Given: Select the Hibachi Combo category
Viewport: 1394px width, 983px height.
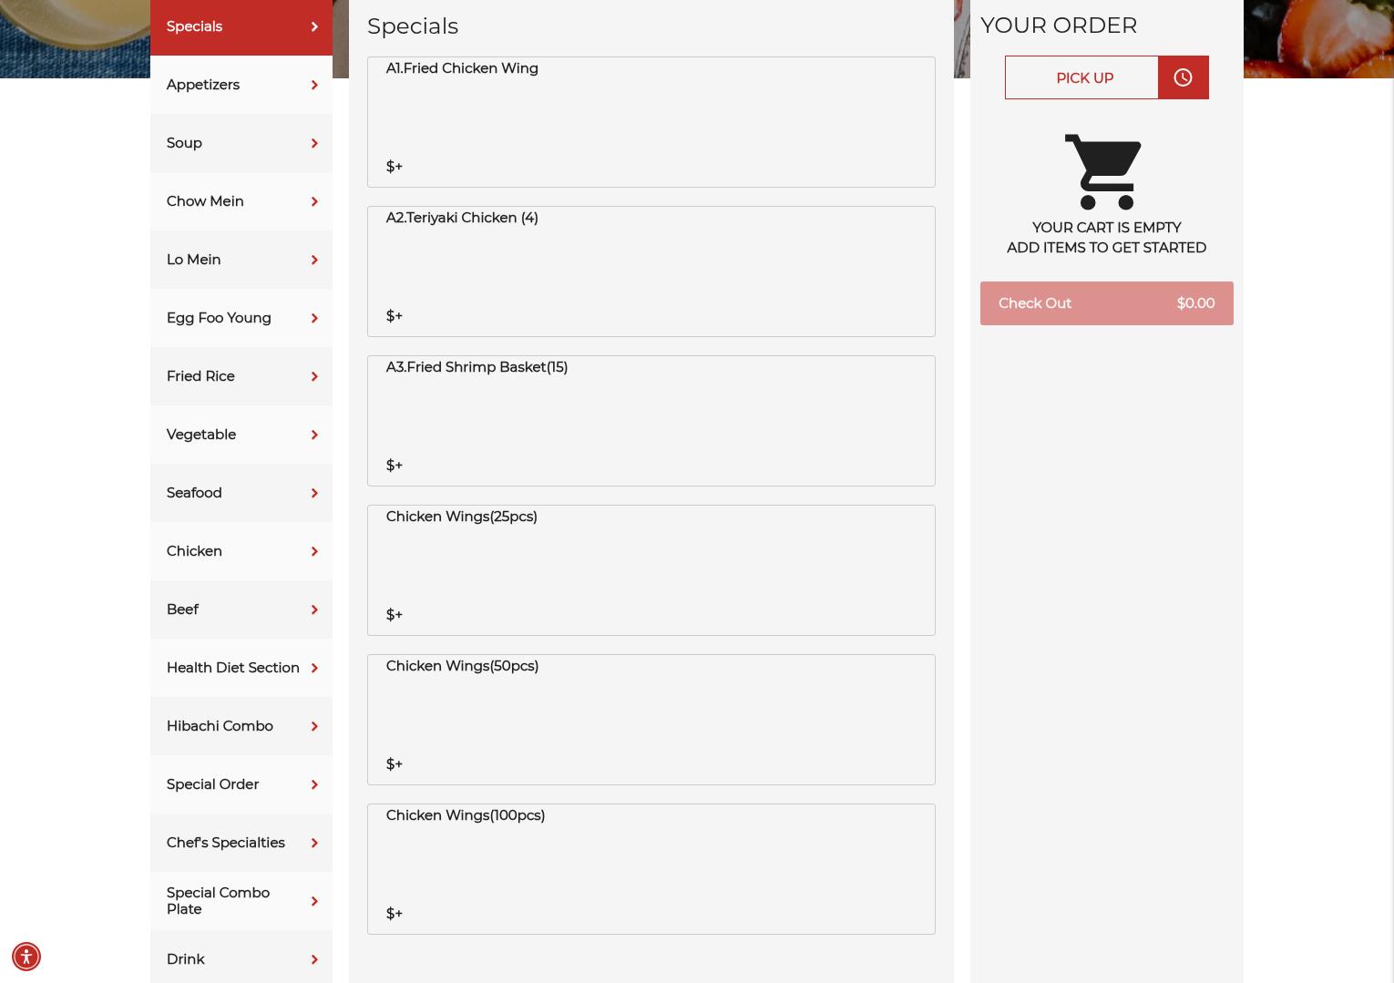Looking at the screenshot, I should (x=241, y=726).
